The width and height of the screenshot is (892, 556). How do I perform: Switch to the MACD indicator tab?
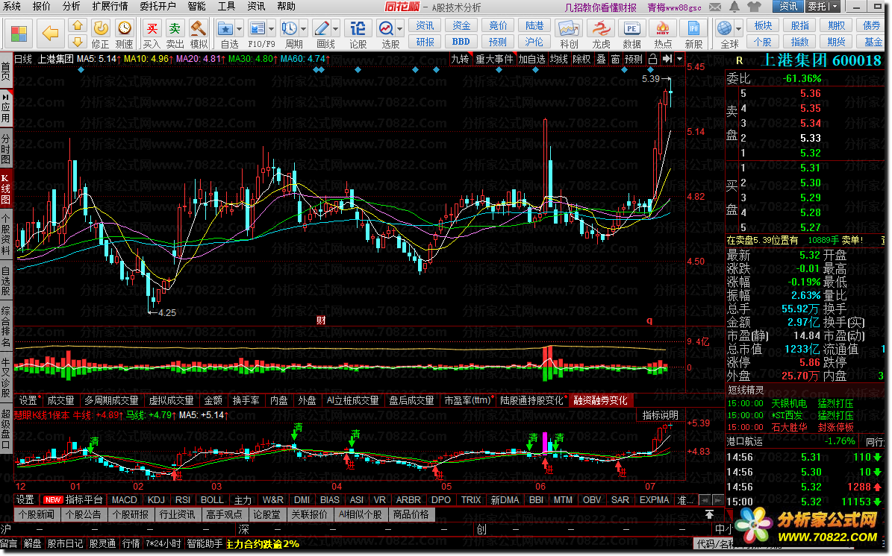coord(124,500)
